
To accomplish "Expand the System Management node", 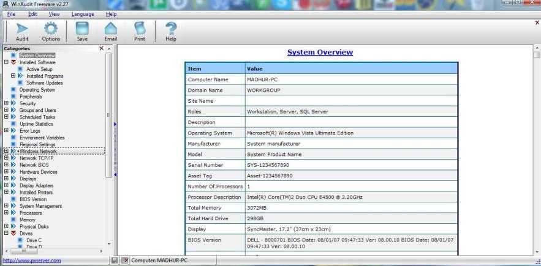I will (x=6, y=206).
